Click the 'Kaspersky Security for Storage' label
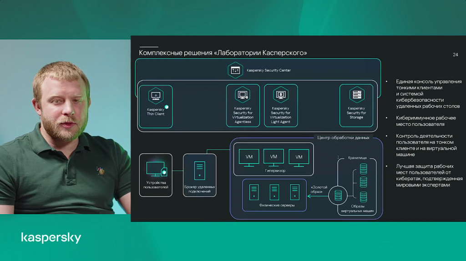The height and width of the screenshot is (261, 466). click(356, 113)
